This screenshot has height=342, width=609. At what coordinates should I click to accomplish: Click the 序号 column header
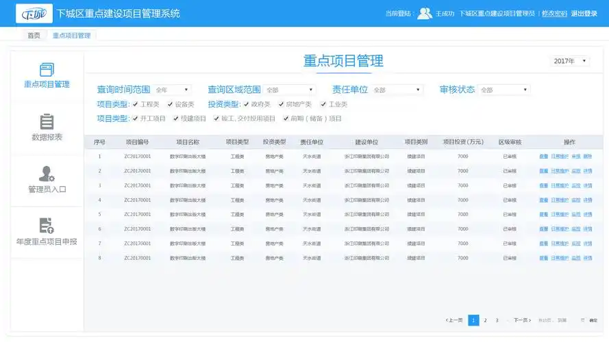[99, 142]
